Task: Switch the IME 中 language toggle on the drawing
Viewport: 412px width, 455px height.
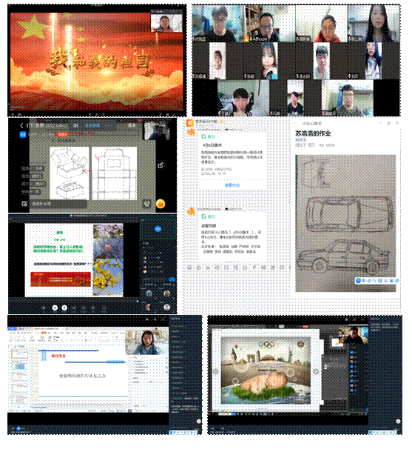Action: point(364,281)
